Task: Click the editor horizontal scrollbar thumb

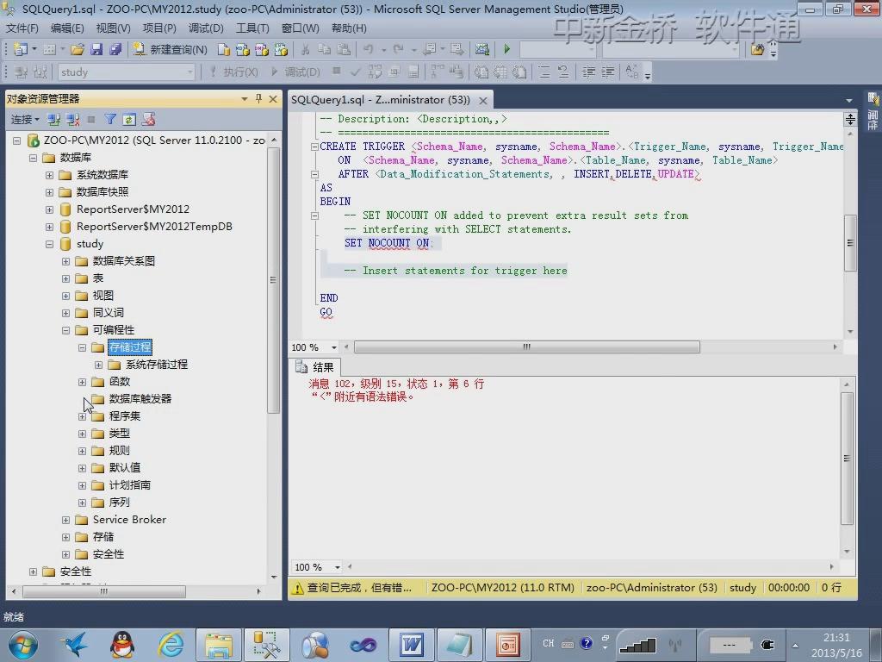Action: pyautogui.click(x=526, y=347)
